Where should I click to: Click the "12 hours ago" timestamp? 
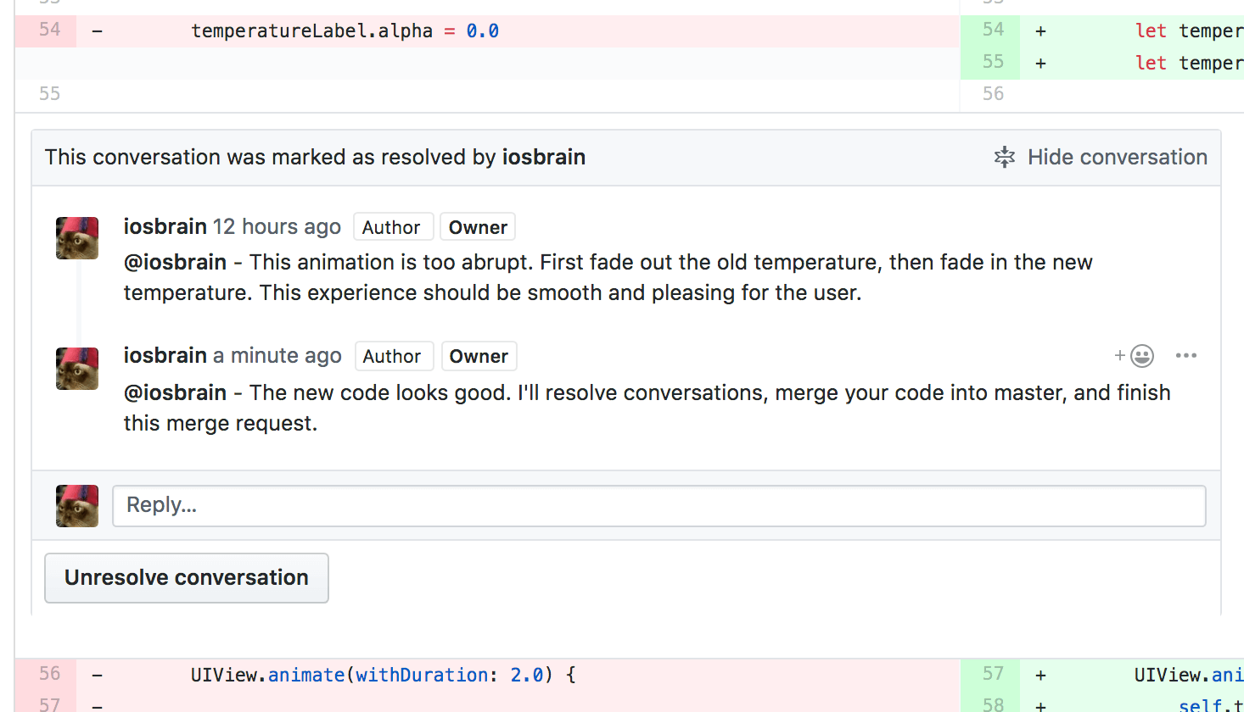[277, 227]
